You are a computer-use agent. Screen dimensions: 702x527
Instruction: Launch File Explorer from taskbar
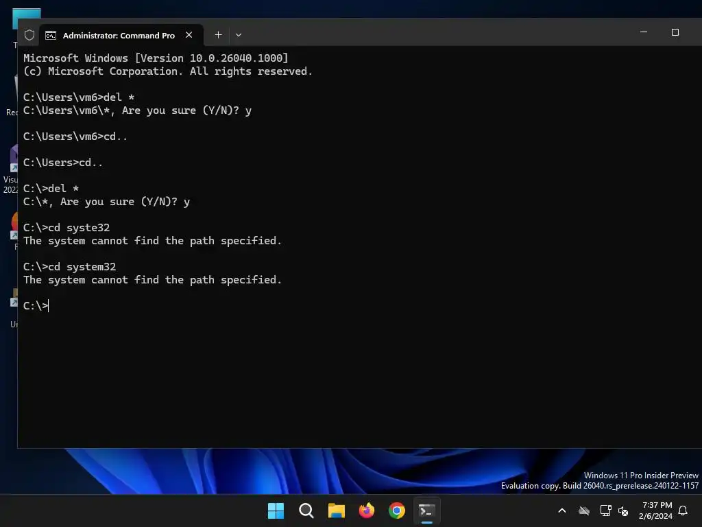click(x=336, y=511)
